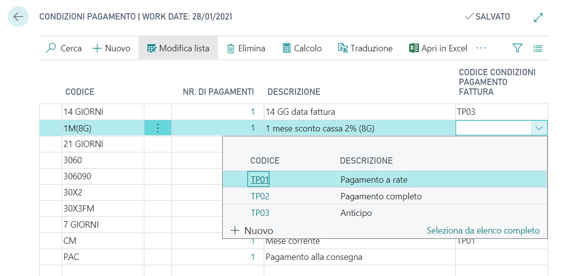Select TP01 code link in the dropdown

click(x=260, y=180)
